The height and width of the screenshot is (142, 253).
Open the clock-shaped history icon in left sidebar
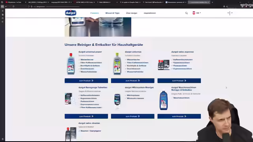[x=2, y=18]
